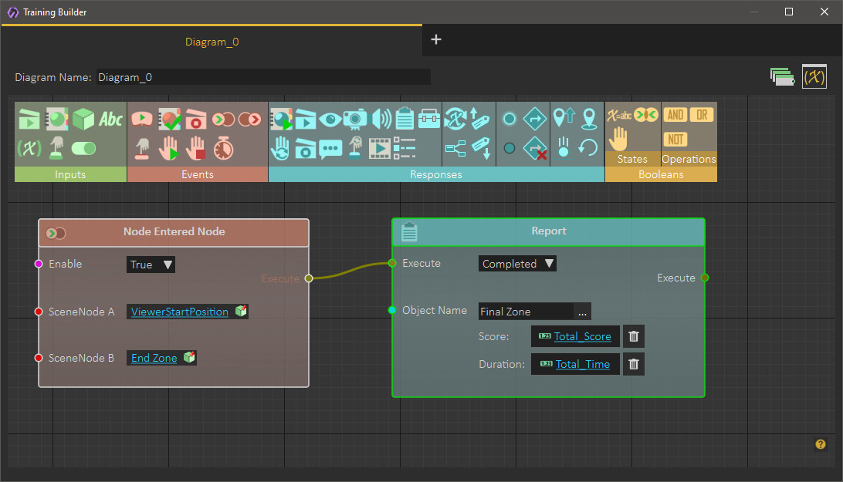Viewport: 843px width, 482px height.
Task: Select the speech bubble response icon
Action: click(x=330, y=148)
